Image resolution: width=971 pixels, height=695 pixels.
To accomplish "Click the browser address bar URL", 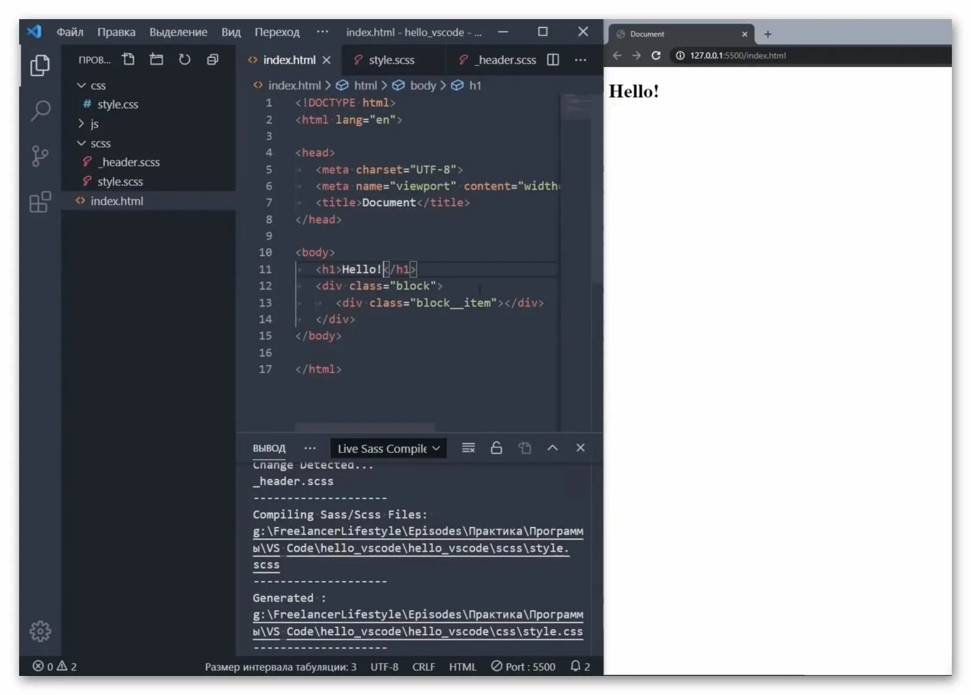I will [738, 56].
